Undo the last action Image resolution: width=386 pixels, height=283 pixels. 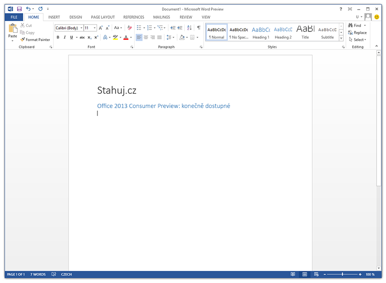click(x=28, y=9)
